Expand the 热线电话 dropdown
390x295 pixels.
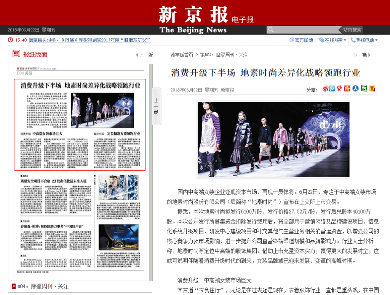pyautogui.click(x=364, y=40)
